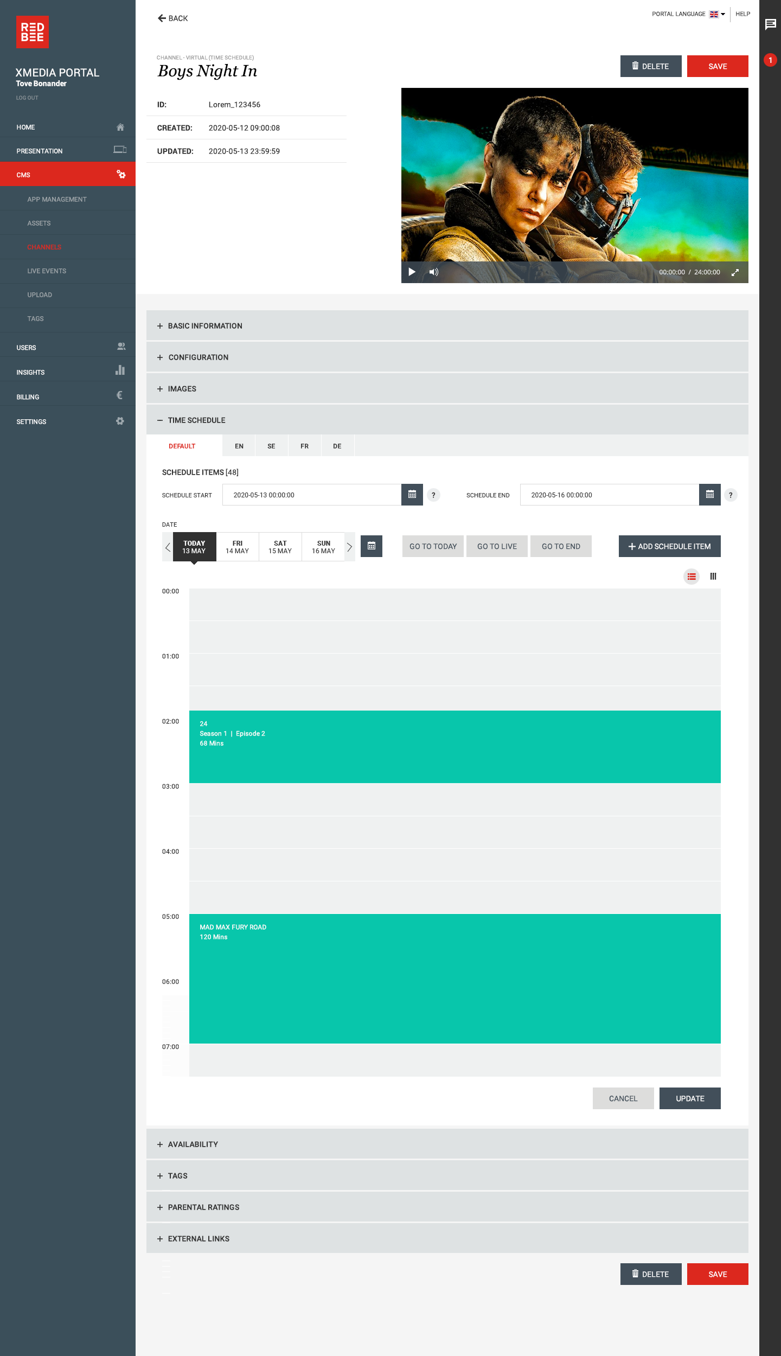This screenshot has height=1356, width=781.
Task: Click Go To Today button
Action: pyautogui.click(x=433, y=546)
